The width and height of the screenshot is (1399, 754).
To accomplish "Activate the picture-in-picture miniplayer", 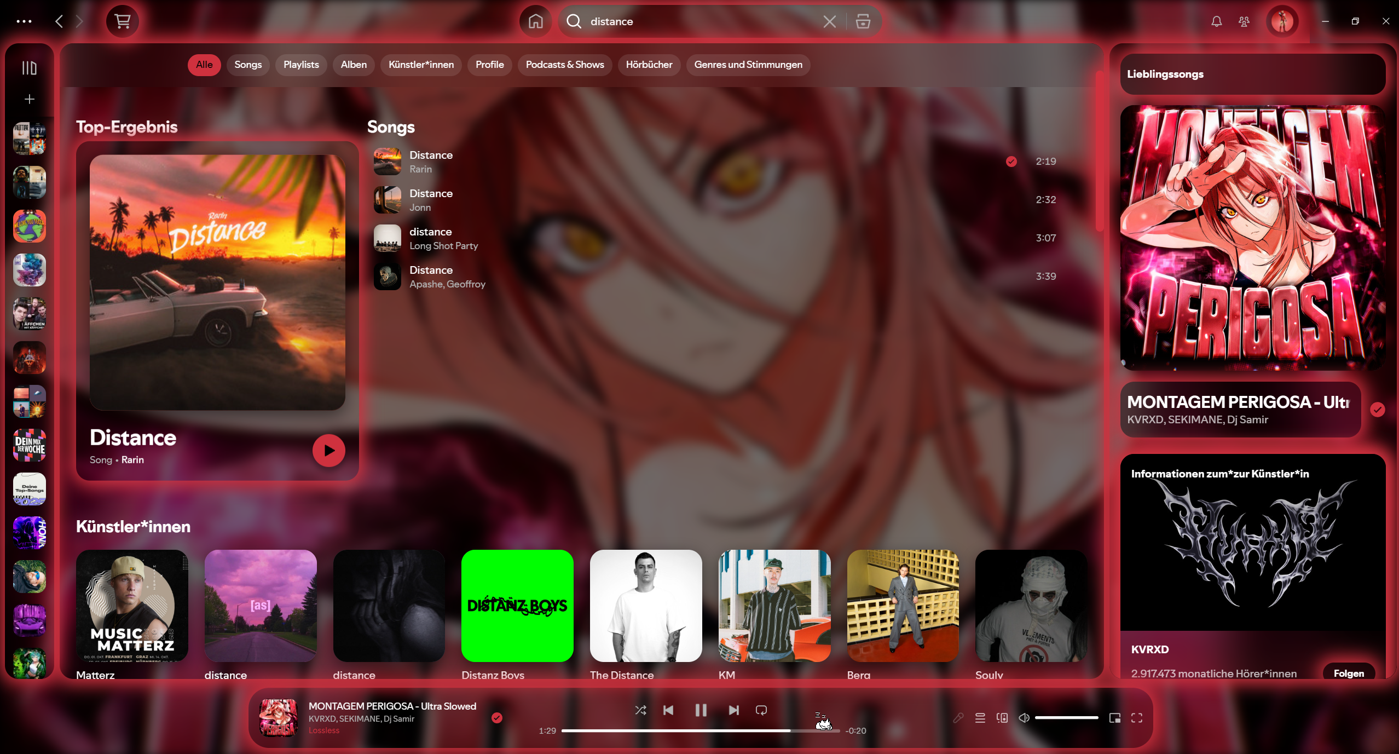I will tap(1114, 718).
